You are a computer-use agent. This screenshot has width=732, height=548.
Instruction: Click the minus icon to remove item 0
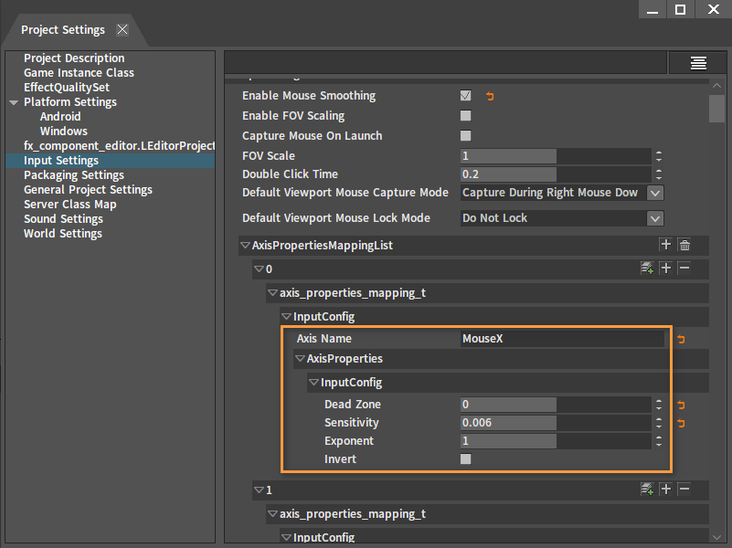click(684, 269)
